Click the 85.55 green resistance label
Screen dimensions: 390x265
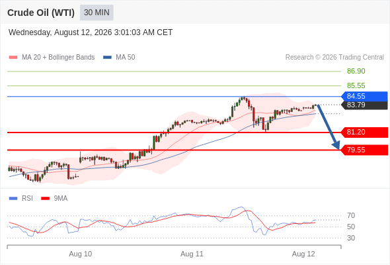pos(356,85)
